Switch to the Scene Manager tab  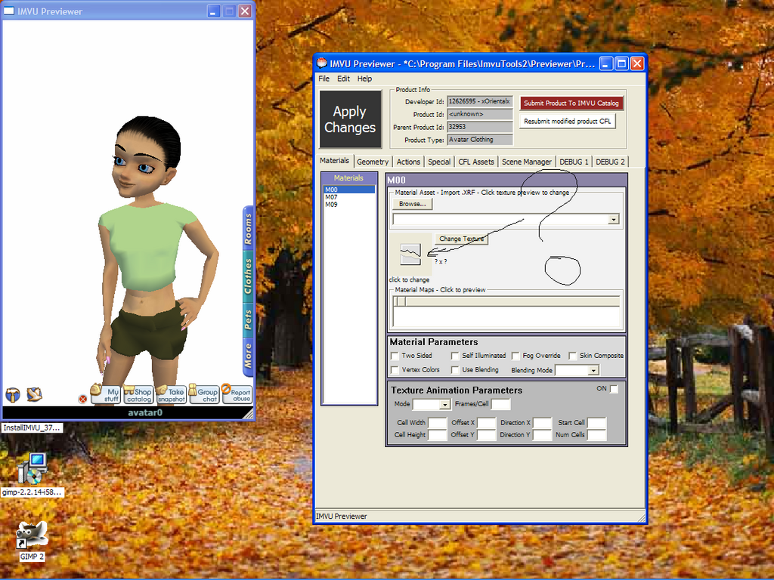(x=527, y=162)
